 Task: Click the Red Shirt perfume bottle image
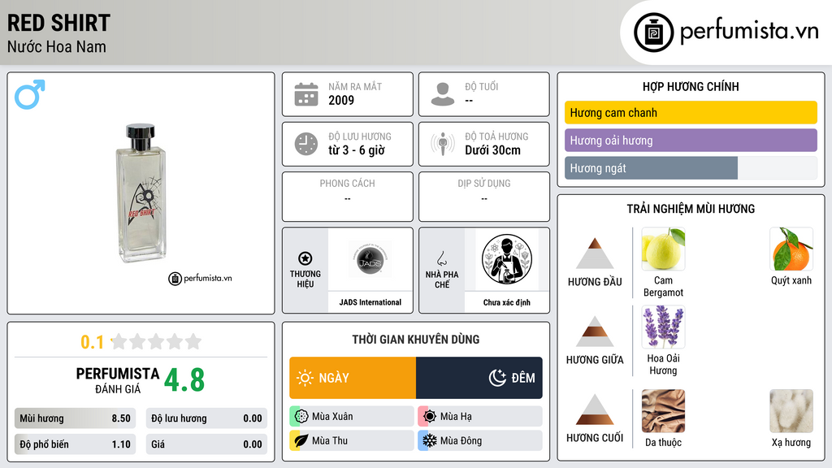click(141, 193)
